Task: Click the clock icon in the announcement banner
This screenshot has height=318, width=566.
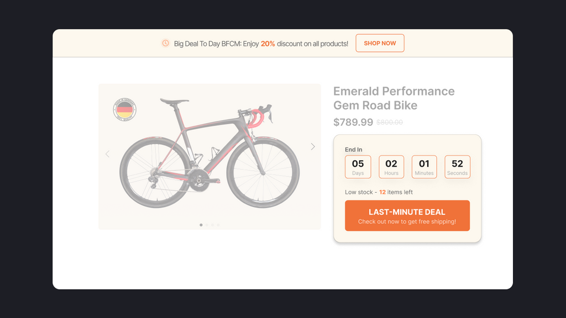Action: coord(165,43)
